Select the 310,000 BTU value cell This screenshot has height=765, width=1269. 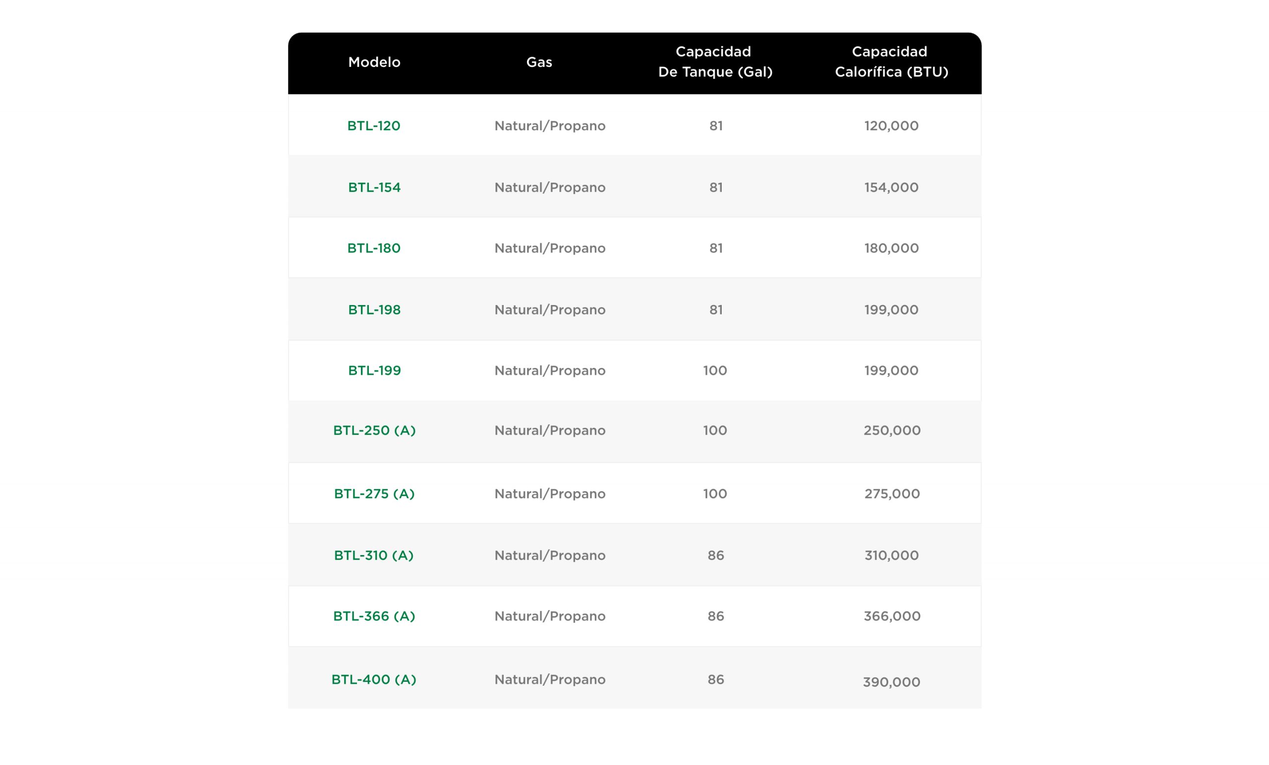[891, 555]
